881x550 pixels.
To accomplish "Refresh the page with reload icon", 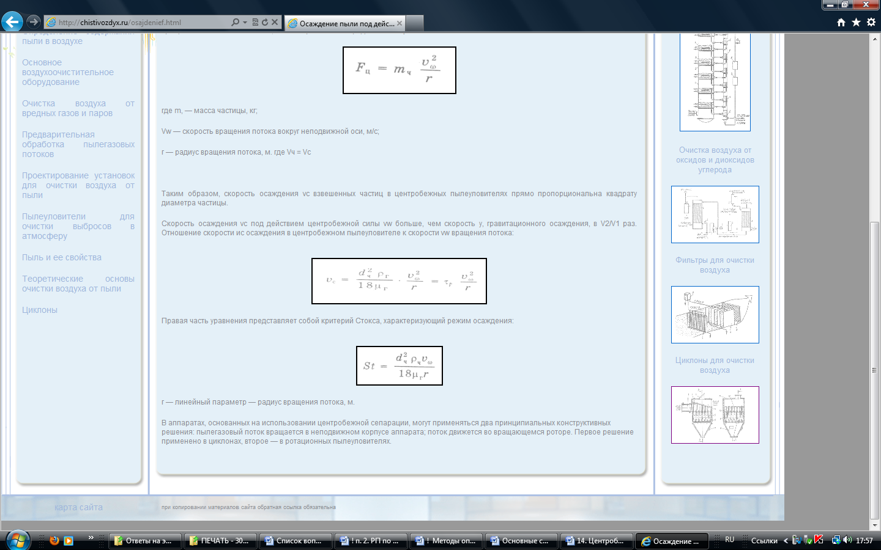I will (265, 22).
